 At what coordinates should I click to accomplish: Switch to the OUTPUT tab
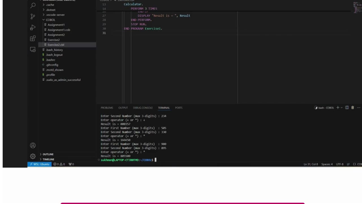point(123,108)
